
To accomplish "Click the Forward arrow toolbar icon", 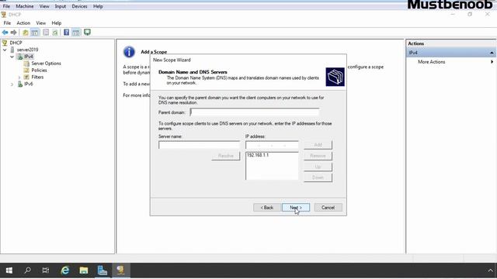I will pos(14,33).
